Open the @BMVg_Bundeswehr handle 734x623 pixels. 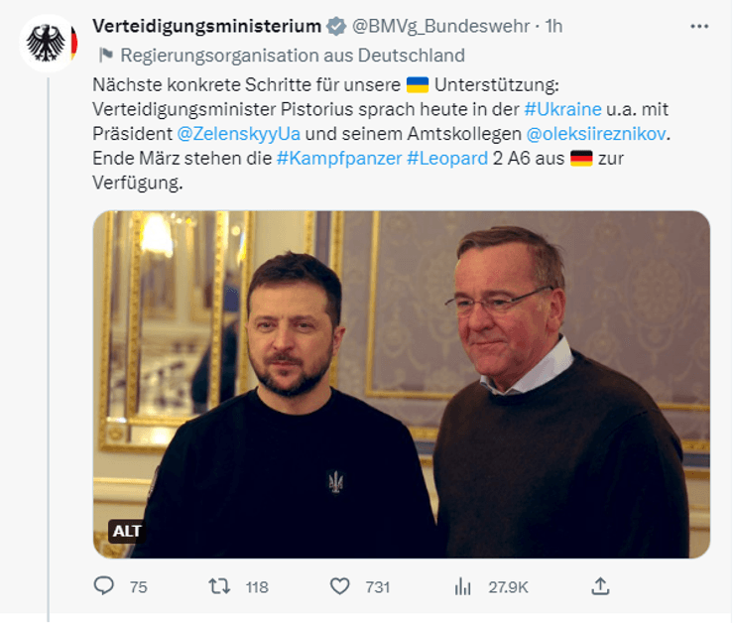443,26
